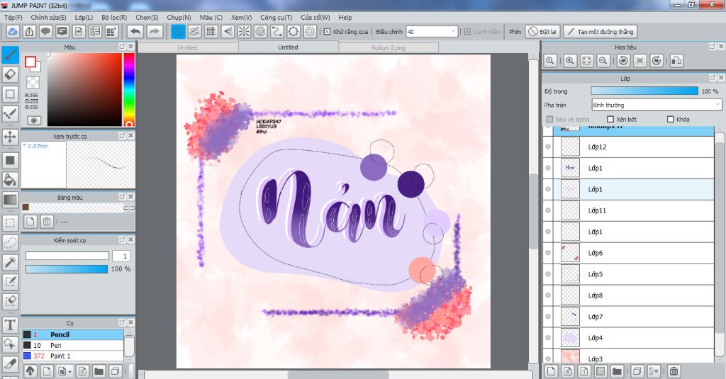The width and height of the screenshot is (726, 379).
Task: Click the rainbow hue bar
Action: [129, 89]
